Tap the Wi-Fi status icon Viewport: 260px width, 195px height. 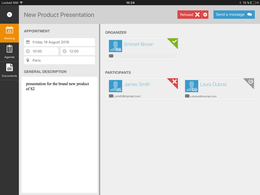[x=21, y=3]
